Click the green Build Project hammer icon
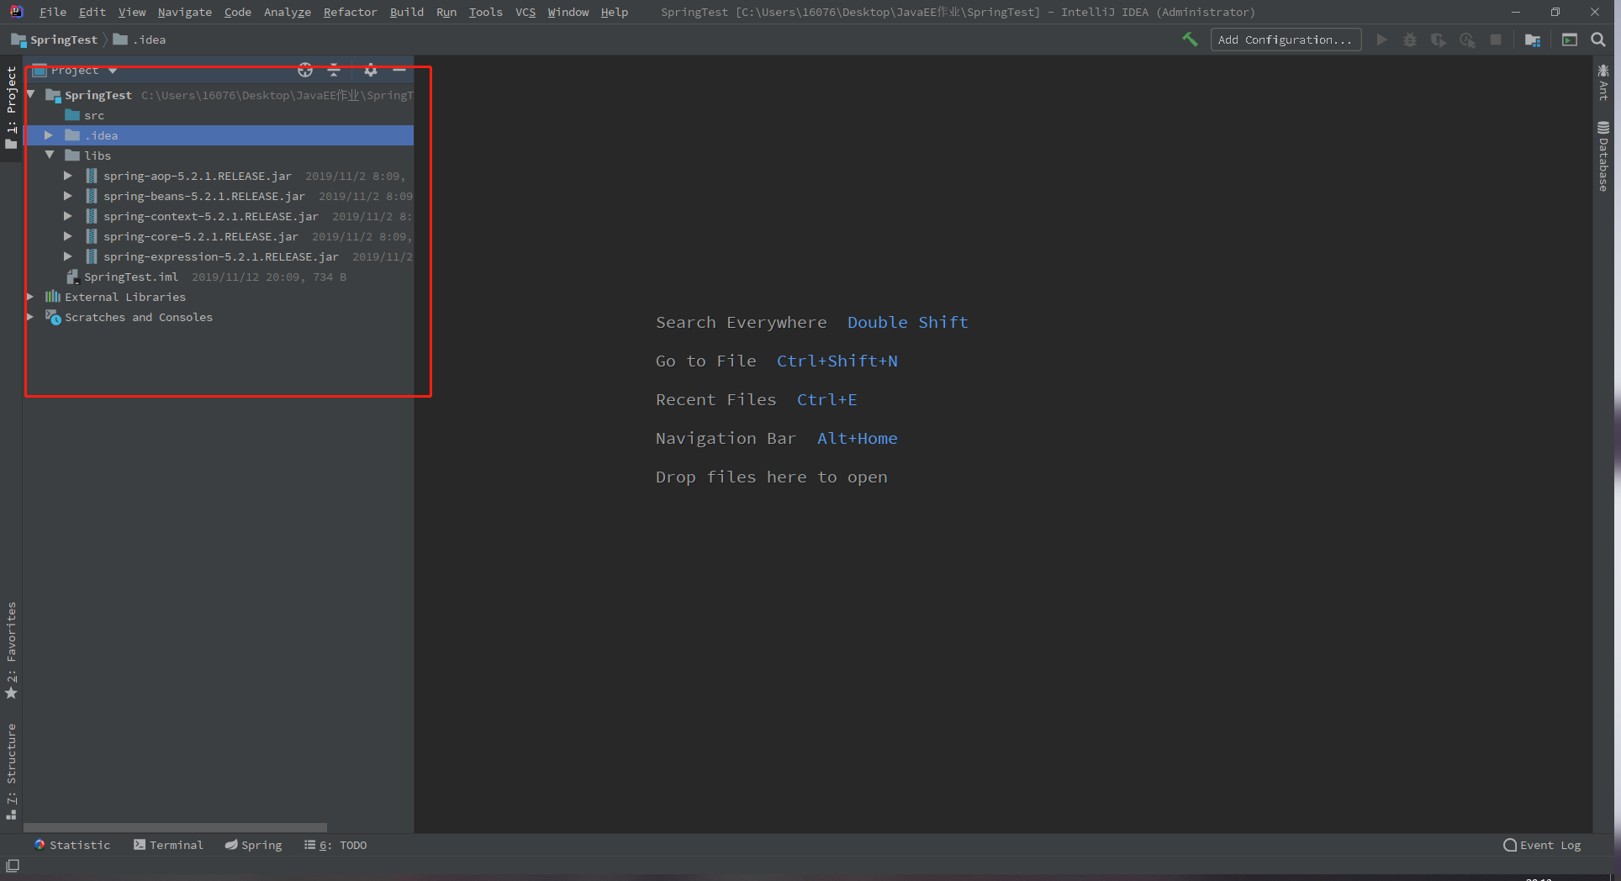This screenshot has height=881, width=1621. pos(1190,40)
